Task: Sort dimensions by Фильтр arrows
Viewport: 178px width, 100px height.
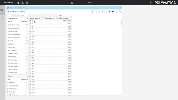Action: point(27,22)
